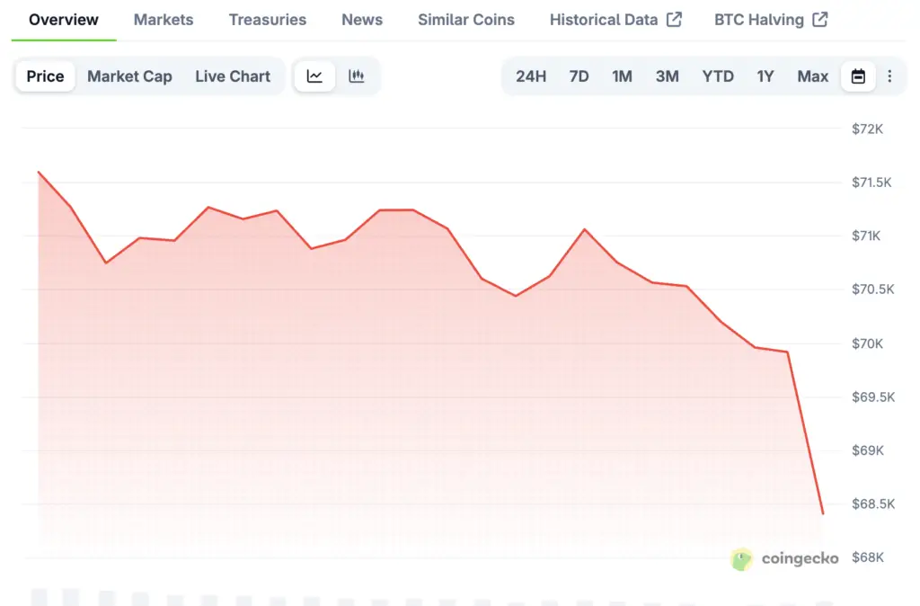Set chart range to 7D
This screenshot has width=920, height=606.
tap(579, 76)
